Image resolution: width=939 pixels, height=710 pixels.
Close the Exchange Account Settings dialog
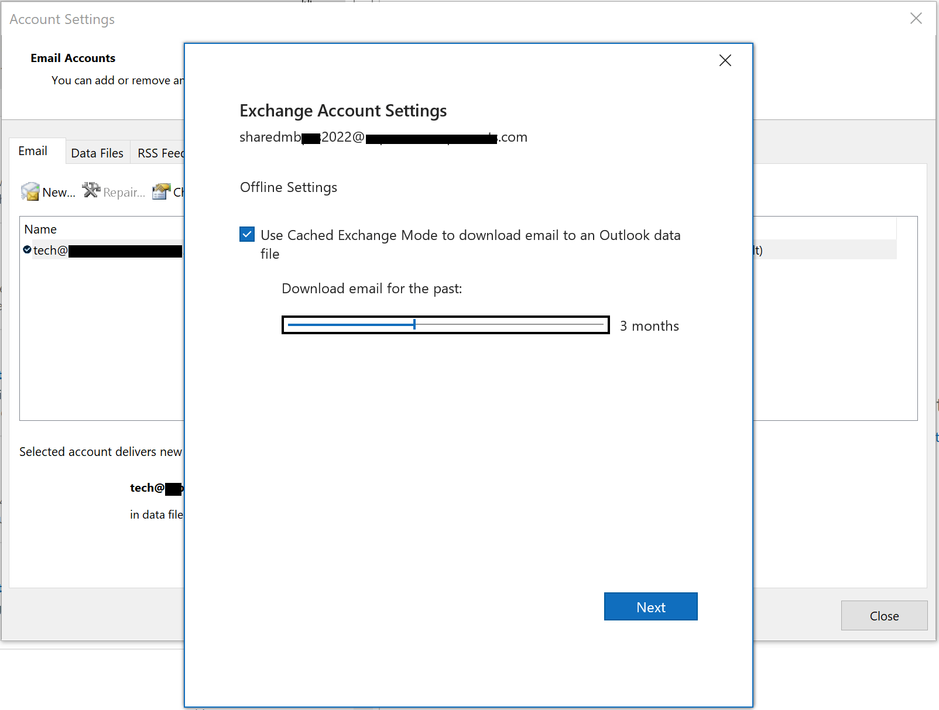pos(725,60)
